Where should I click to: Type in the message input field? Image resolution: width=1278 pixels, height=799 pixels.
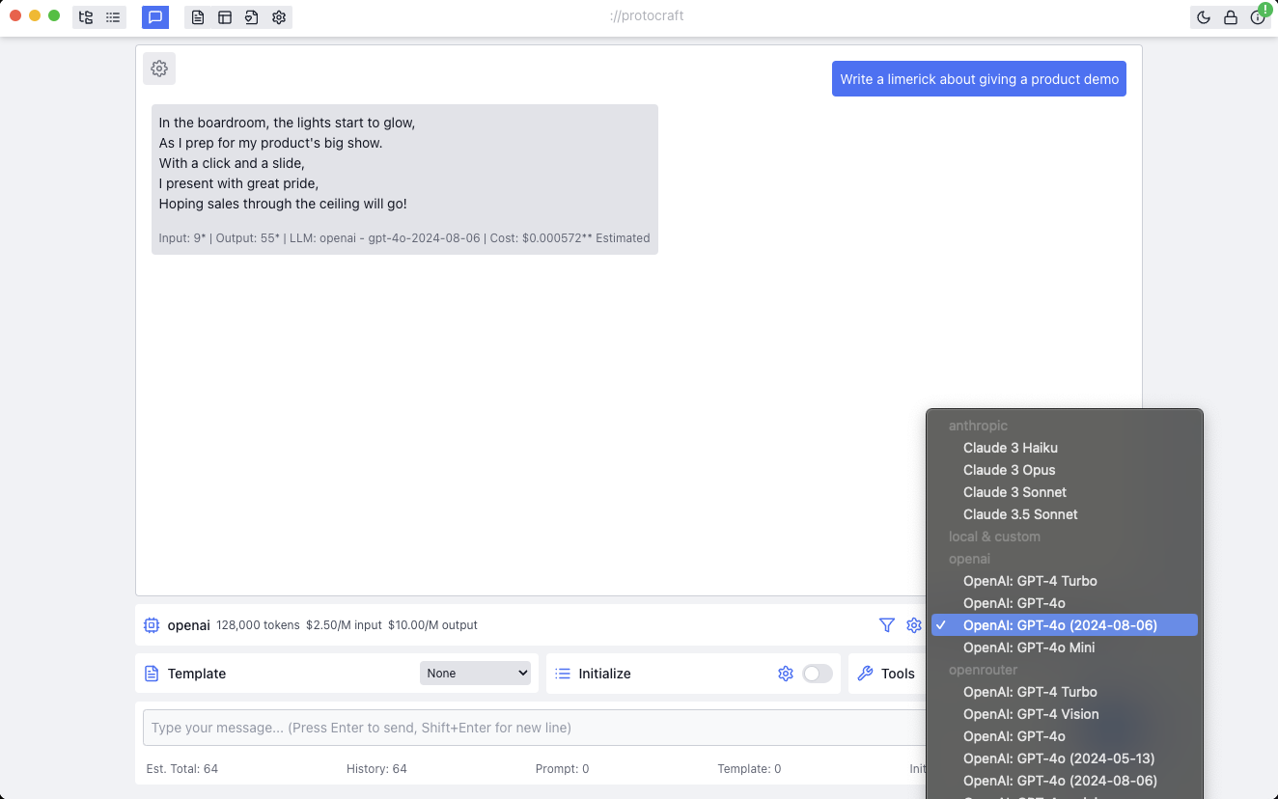[531, 728]
